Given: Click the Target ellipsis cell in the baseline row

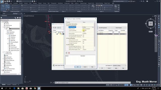Looking at the screenshot, I should point(119,32).
